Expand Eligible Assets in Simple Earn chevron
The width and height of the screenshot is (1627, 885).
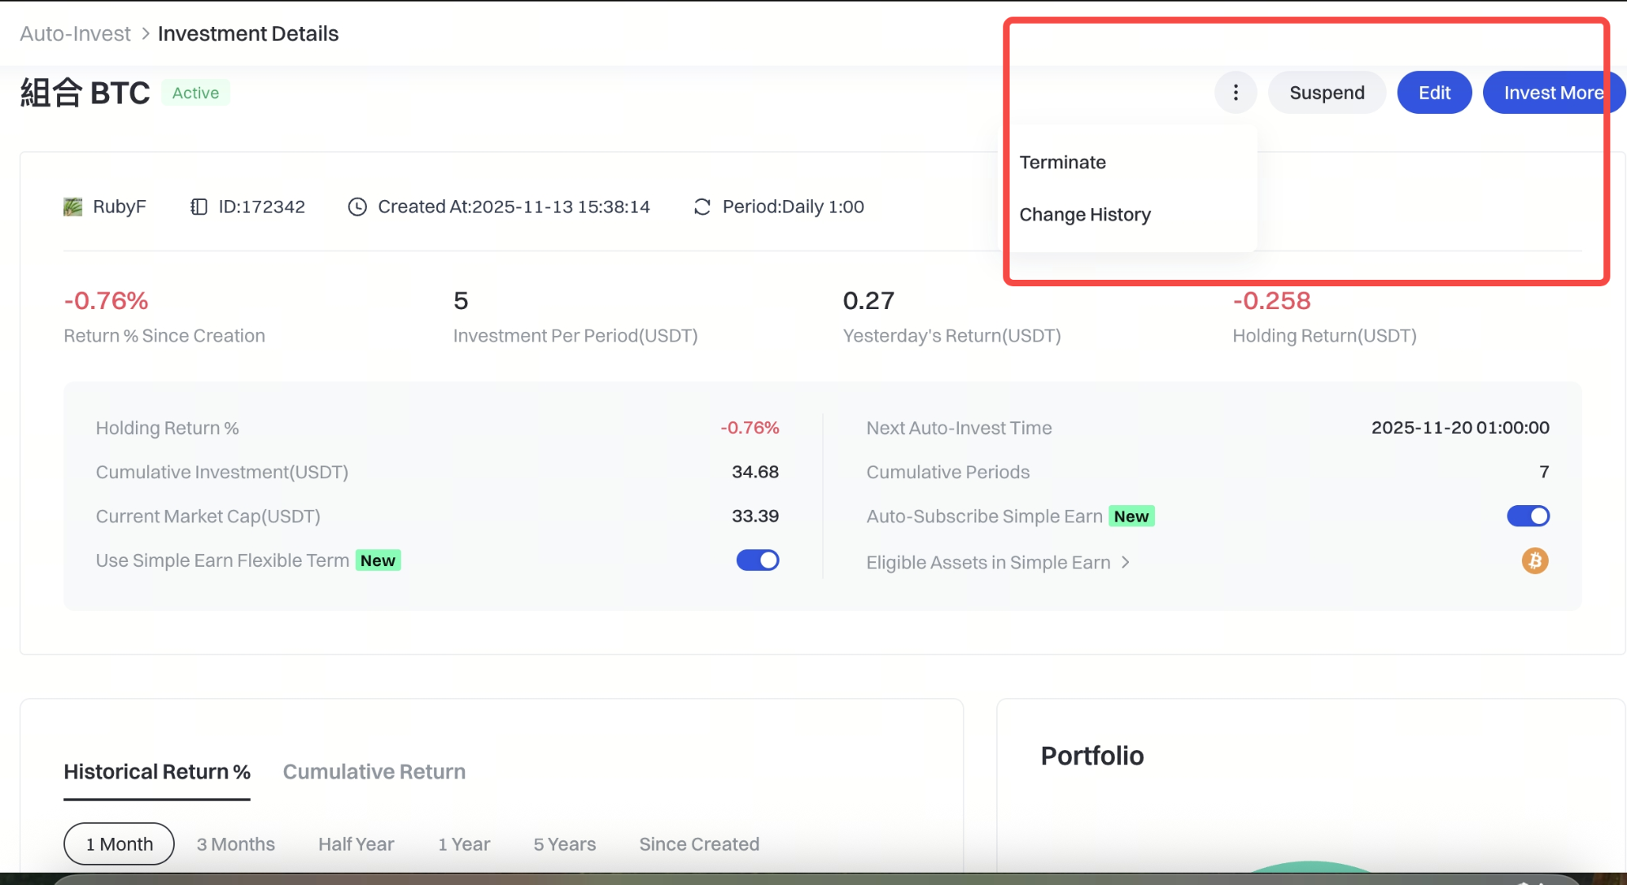pyautogui.click(x=1126, y=562)
